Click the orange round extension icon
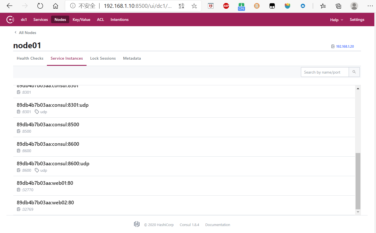The height and width of the screenshot is (233, 376). 257,6
